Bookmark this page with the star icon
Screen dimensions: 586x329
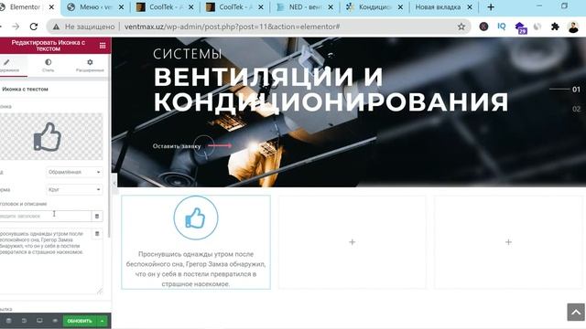pyautogui.click(x=461, y=27)
